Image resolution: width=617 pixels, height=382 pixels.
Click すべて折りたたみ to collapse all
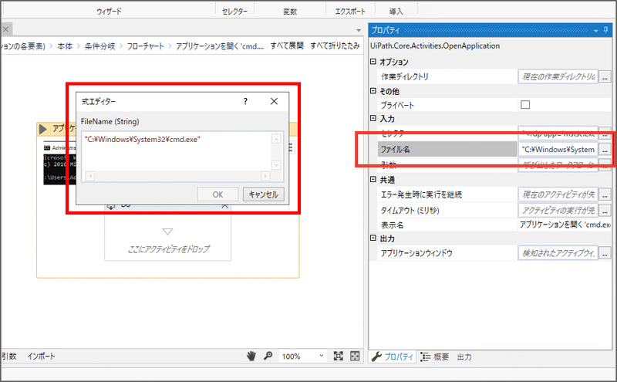(335, 46)
